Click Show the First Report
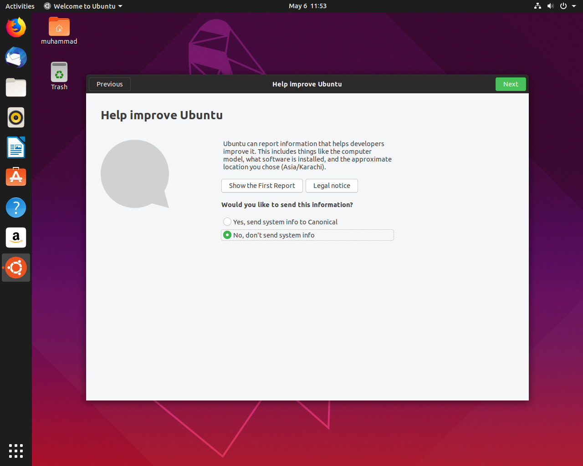The height and width of the screenshot is (466, 583). pyautogui.click(x=262, y=186)
